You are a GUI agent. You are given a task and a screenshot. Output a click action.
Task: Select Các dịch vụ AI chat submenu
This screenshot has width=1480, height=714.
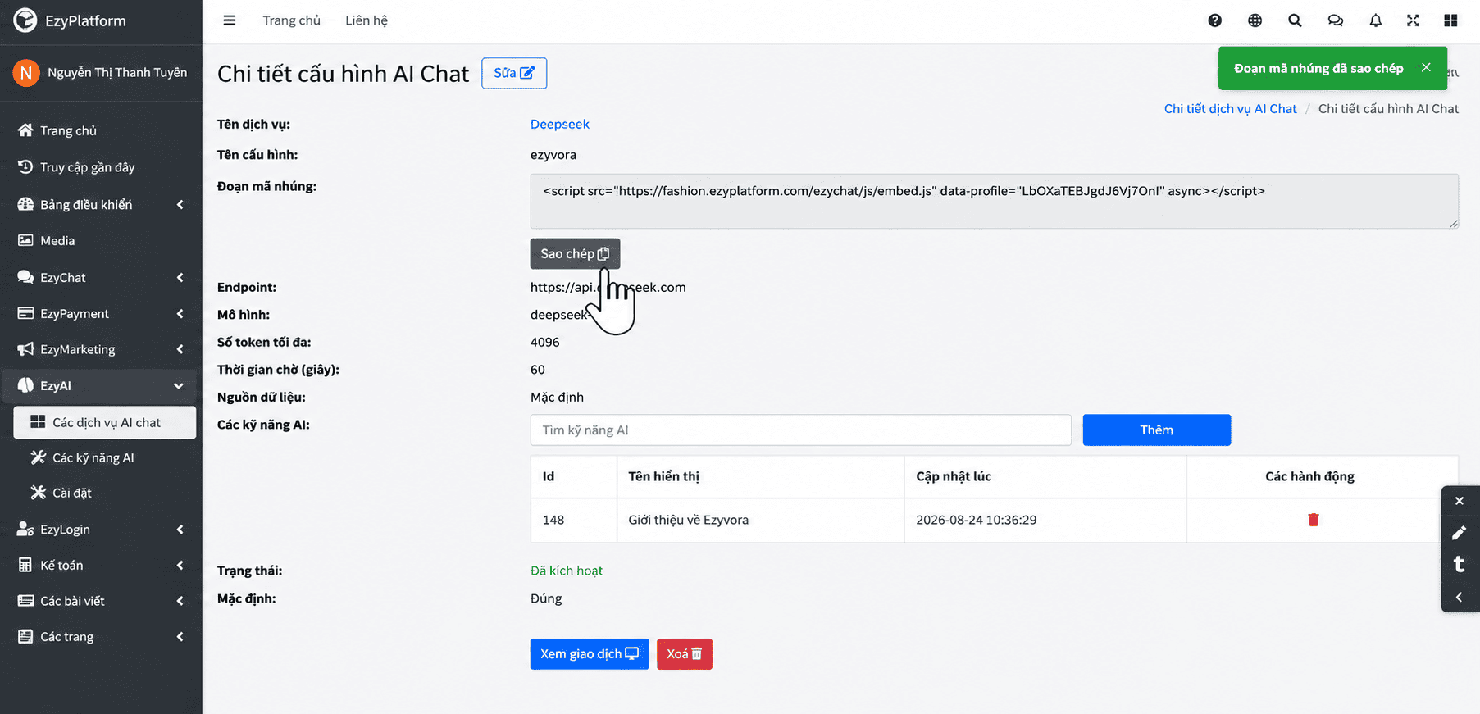pyautogui.click(x=105, y=422)
